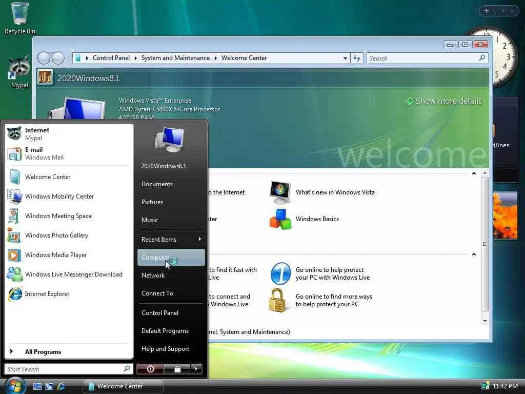Screen dimensions: 525x394
Task: Click the Start orb button
Action: pos(14,385)
